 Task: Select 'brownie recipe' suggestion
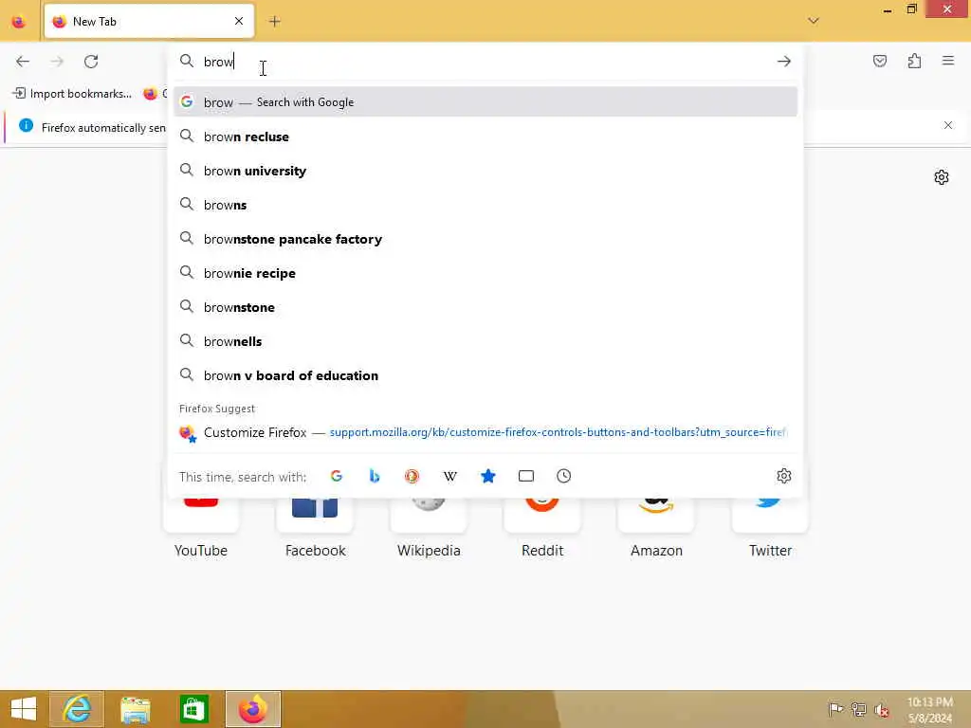point(485,273)
